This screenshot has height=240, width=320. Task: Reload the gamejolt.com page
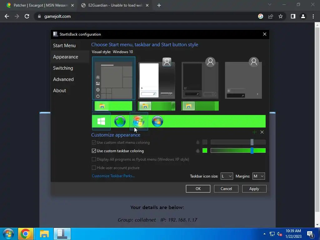tap(27, 16)
